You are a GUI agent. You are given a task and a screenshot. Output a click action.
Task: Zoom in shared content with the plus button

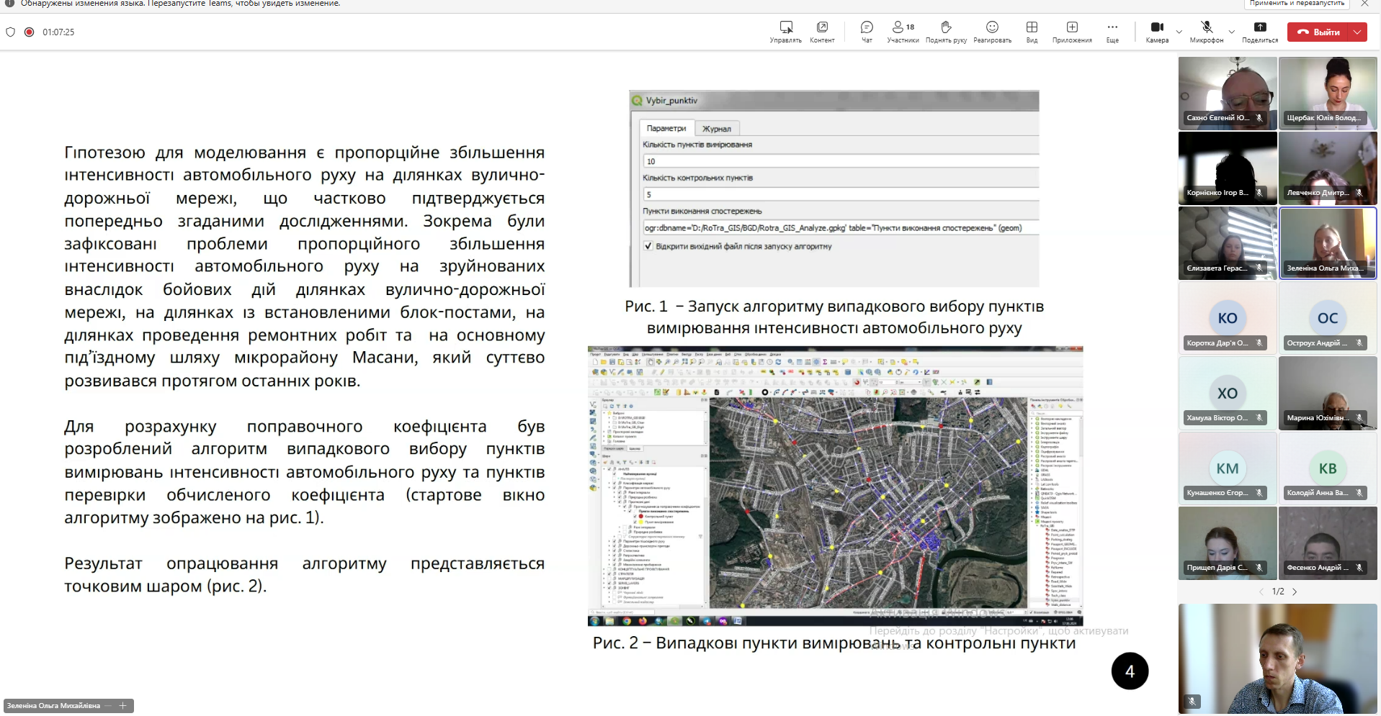122,706
